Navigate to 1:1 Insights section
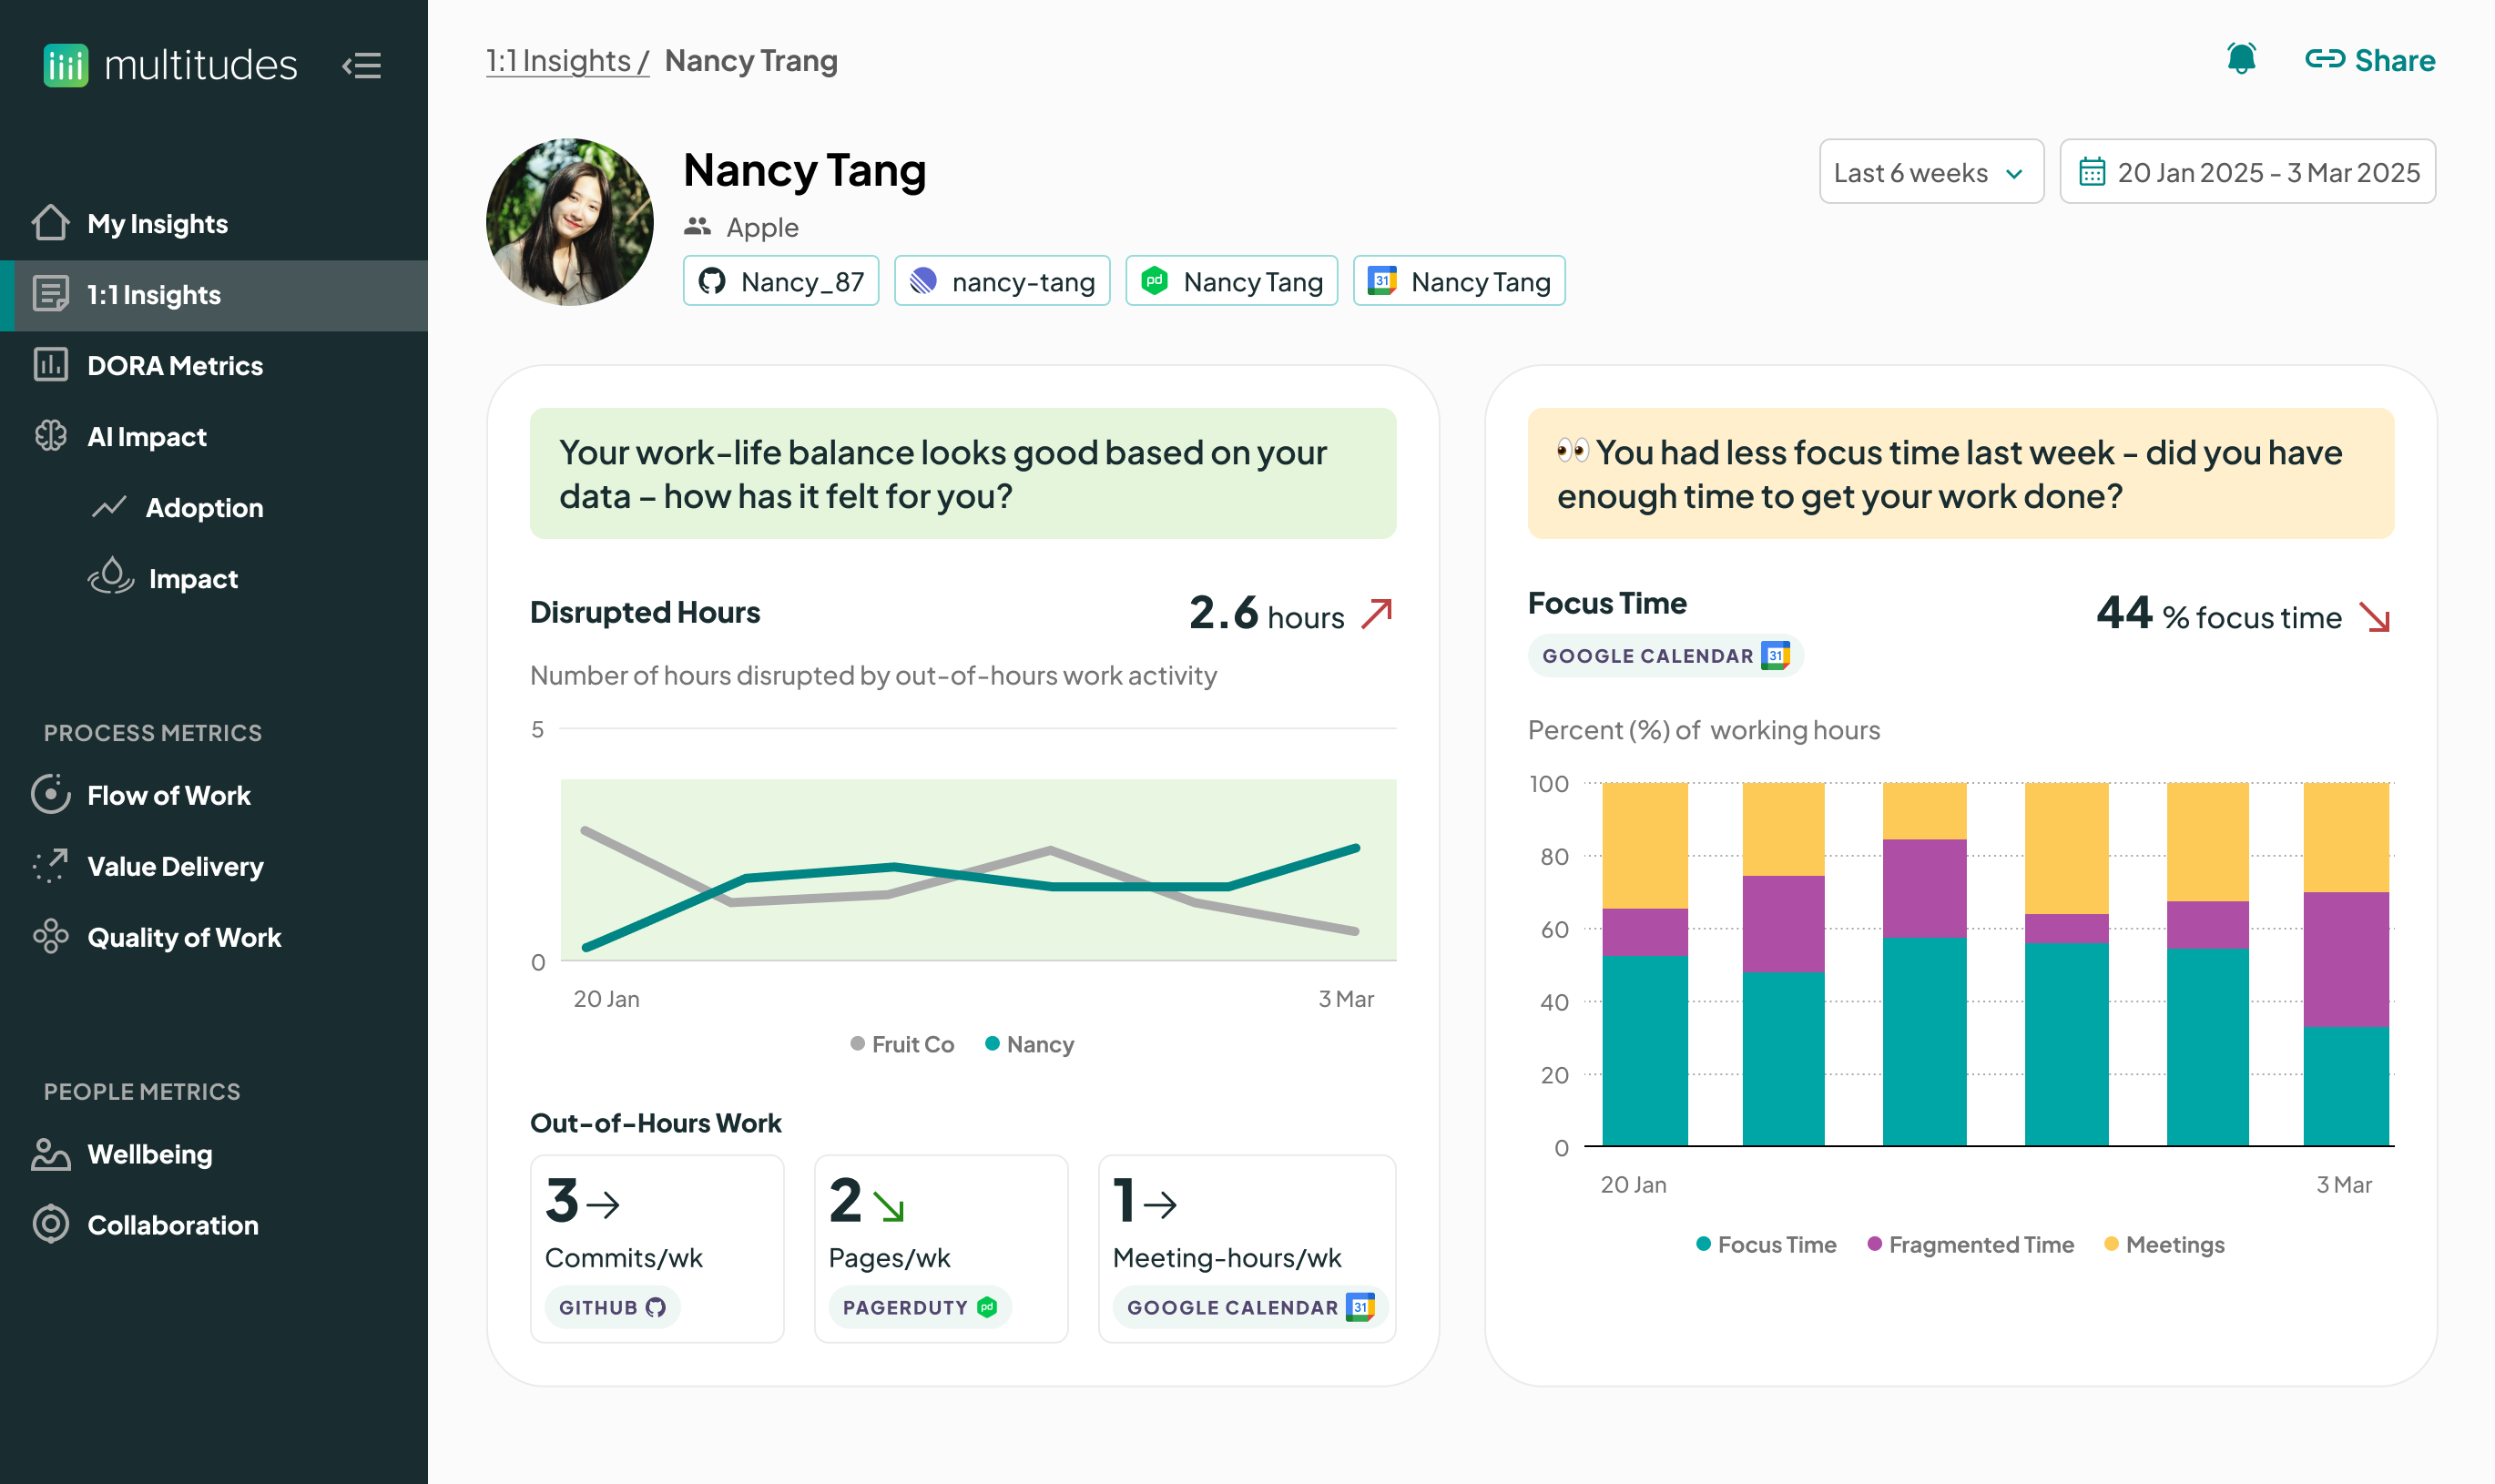 coord(152,295)
